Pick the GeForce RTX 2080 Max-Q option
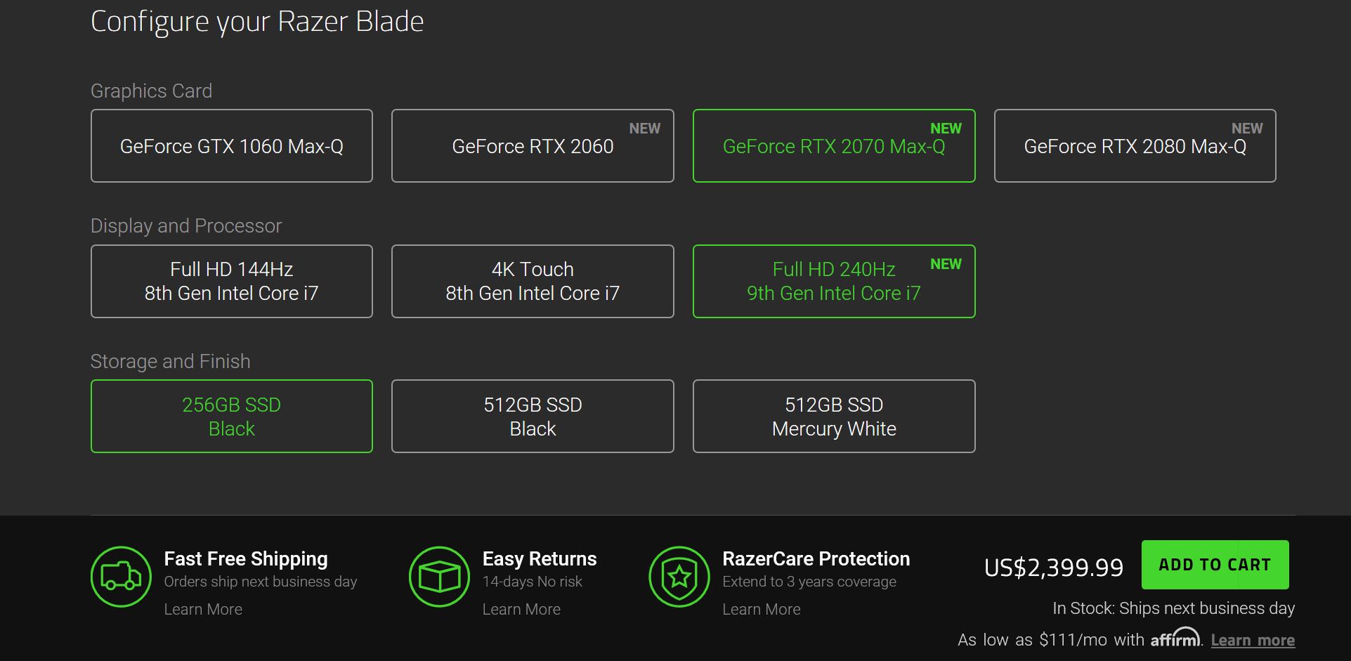This screenshot has width=1351, height=661. (x=1135, y=146)
